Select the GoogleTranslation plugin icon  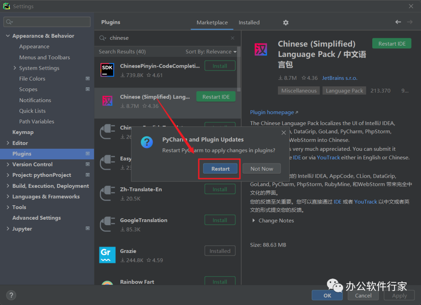107,224
